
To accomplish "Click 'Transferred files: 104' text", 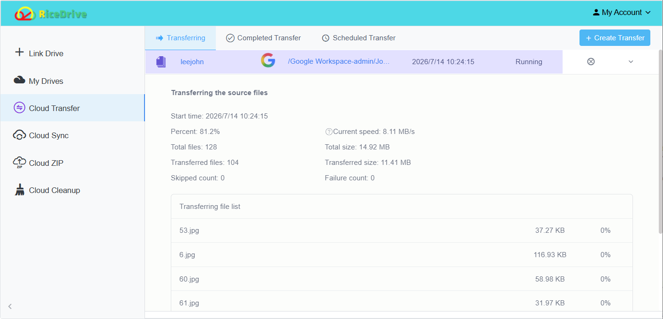I will pyautogui.click(x=205, y=163).
